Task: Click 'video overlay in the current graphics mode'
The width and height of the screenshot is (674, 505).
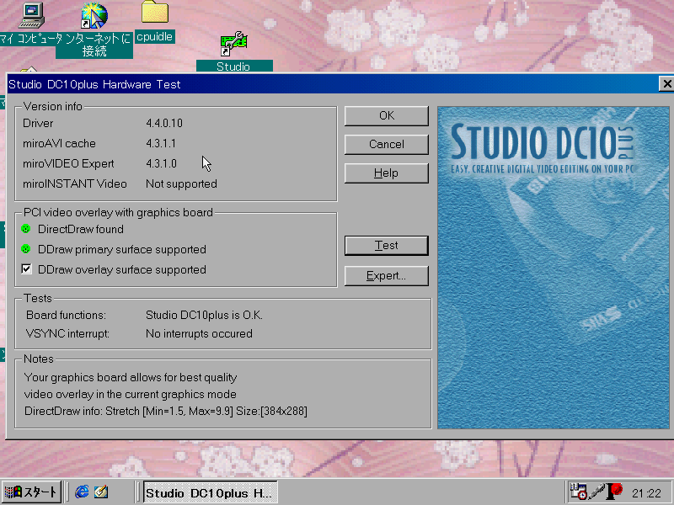Action: [131, 394]
